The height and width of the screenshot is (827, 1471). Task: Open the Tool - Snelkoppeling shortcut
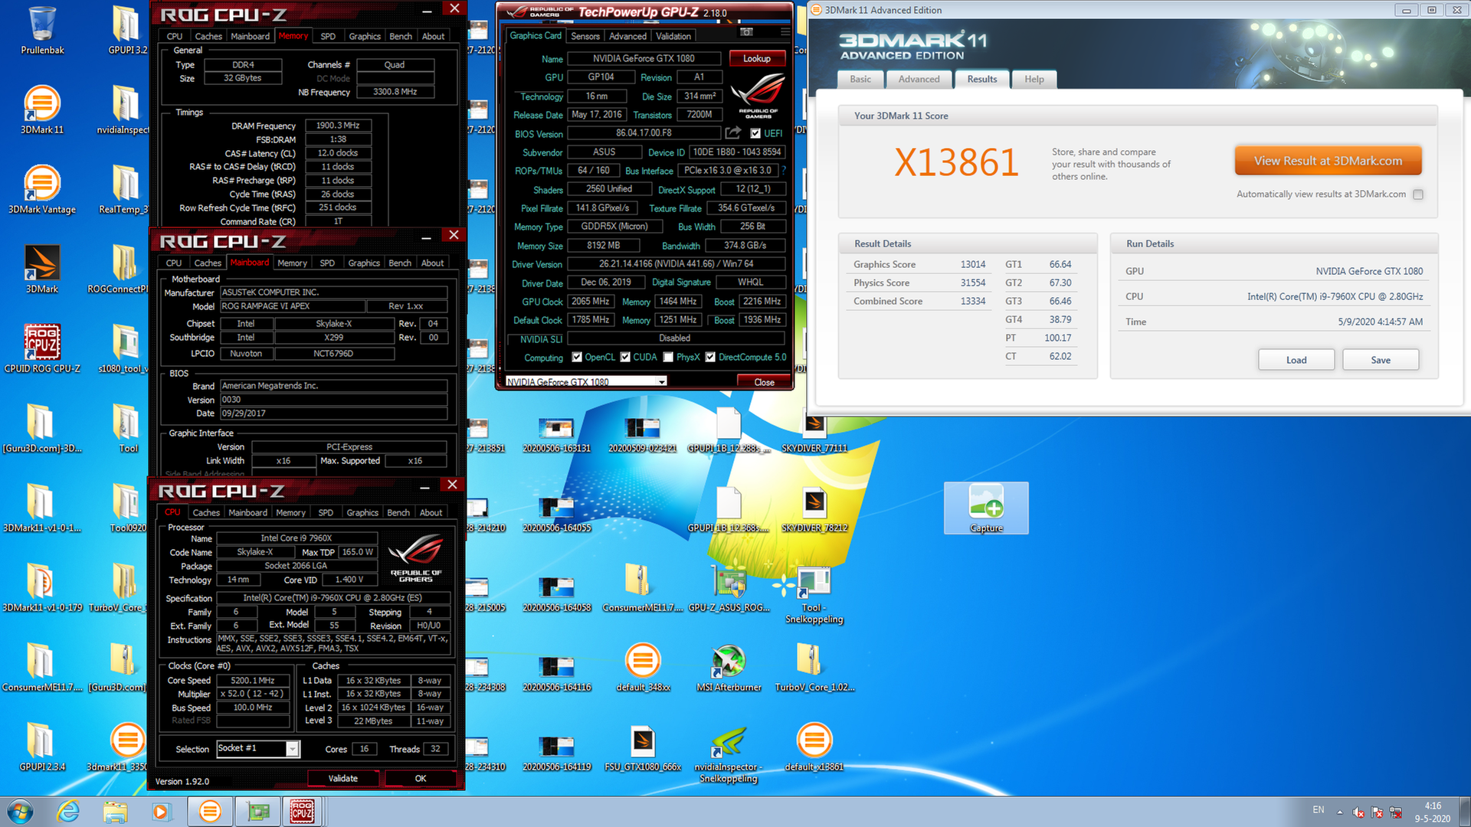[x=814, y=594]
